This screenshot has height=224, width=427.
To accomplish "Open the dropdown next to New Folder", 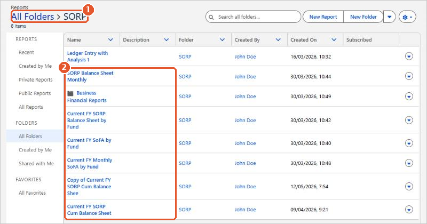I will click(x=390, y=17).
